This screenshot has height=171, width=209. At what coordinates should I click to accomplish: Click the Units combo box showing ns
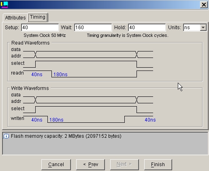tap(195, 28)
